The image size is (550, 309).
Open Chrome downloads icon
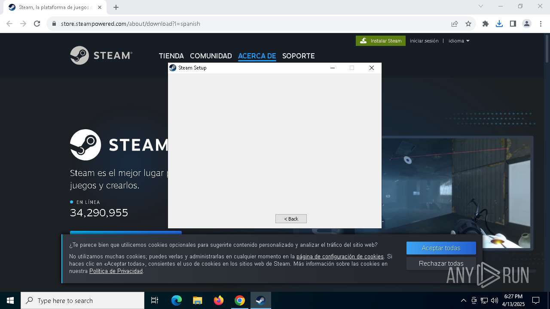[x=499, y=24]
